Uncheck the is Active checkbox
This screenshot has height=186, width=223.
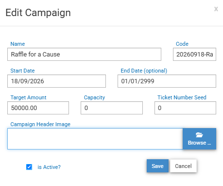click(29, 167)
